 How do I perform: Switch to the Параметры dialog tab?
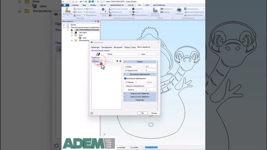pyautogui.click(x=95, y=47)
